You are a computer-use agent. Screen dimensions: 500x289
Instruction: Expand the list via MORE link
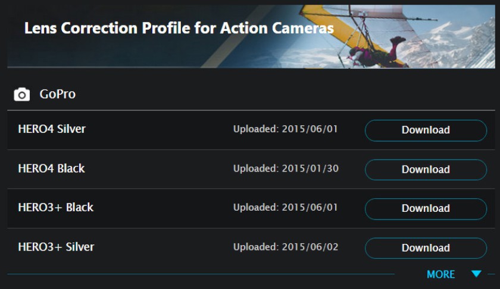pyautogui.click(x=440, y=274)
